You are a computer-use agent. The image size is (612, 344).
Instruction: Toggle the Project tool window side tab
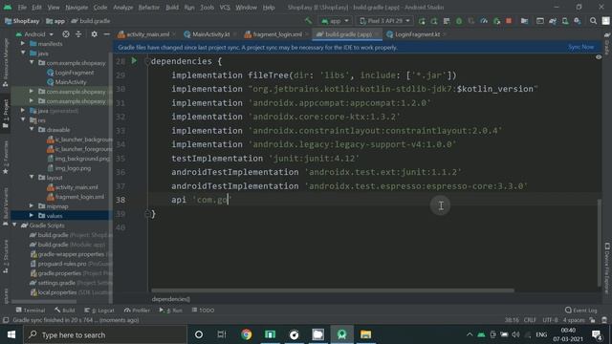point(6,114)
